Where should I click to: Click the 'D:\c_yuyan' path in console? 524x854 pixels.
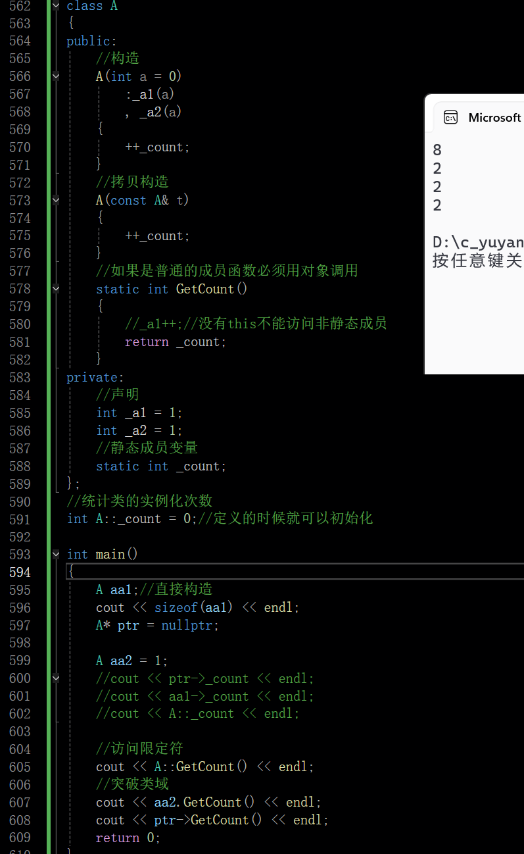478,242
